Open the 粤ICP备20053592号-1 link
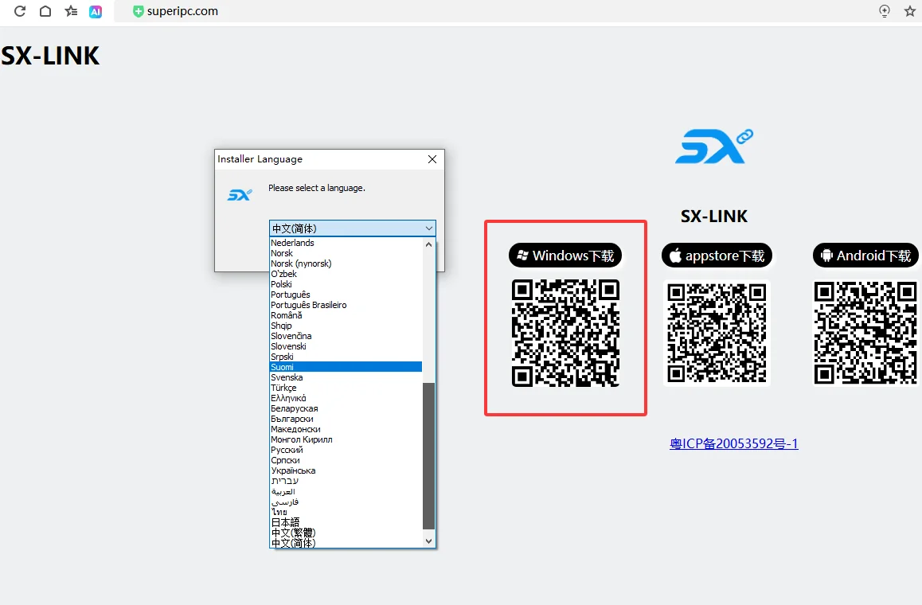922x605 pixels. click(x=734, y=443)
